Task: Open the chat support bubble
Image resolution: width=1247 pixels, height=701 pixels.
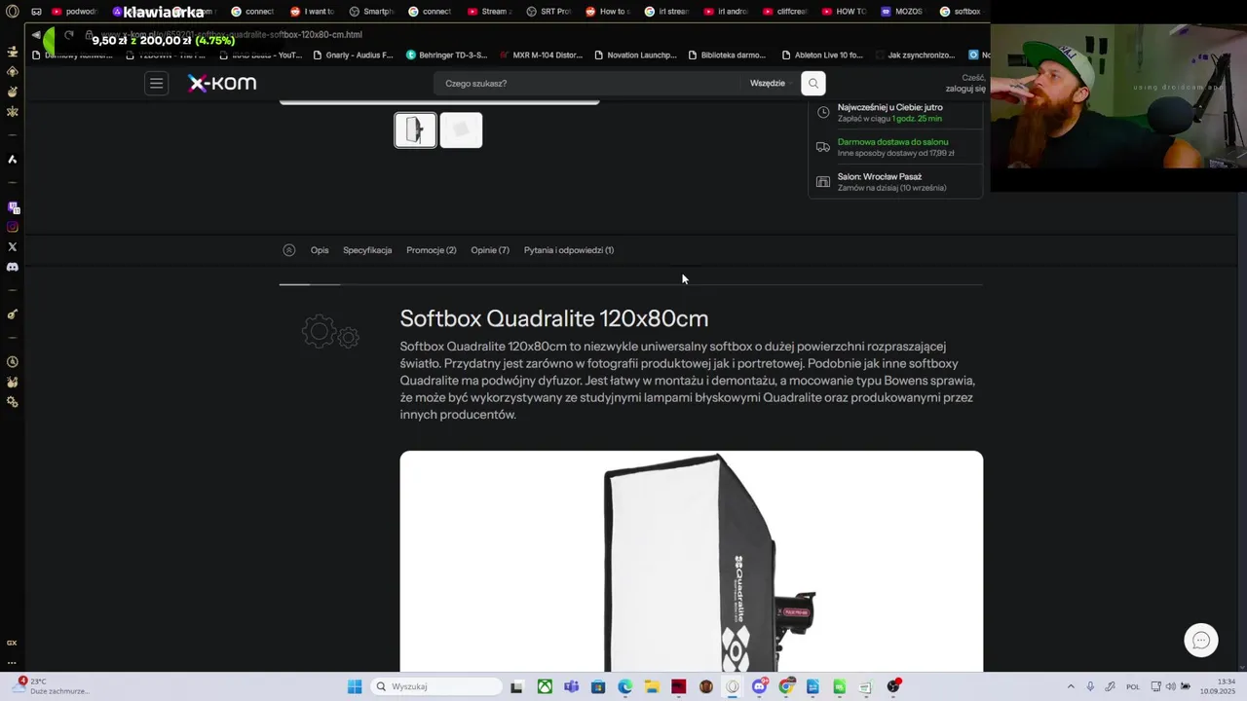Action: click(x=1201, y=641)
